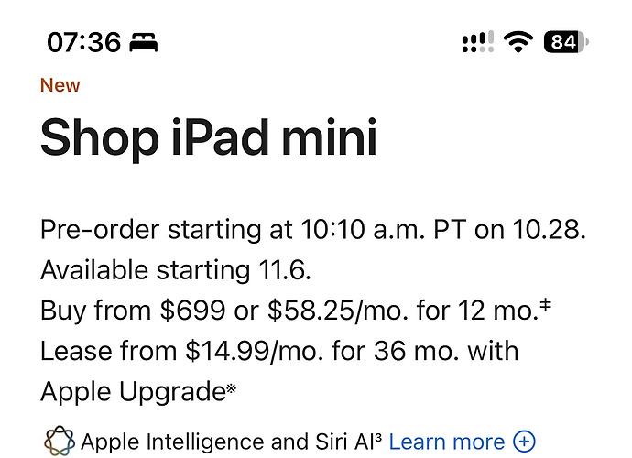This screenshot has height=458, width=632.
Task: Tap the footnote 3 after Siri AI
Action: (x=378, y=437)
